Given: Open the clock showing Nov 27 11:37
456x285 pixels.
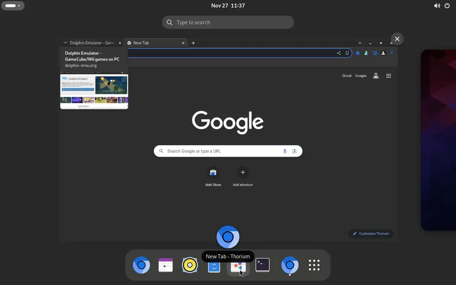Looking at the screenshot, I should [x=228, y=6].
